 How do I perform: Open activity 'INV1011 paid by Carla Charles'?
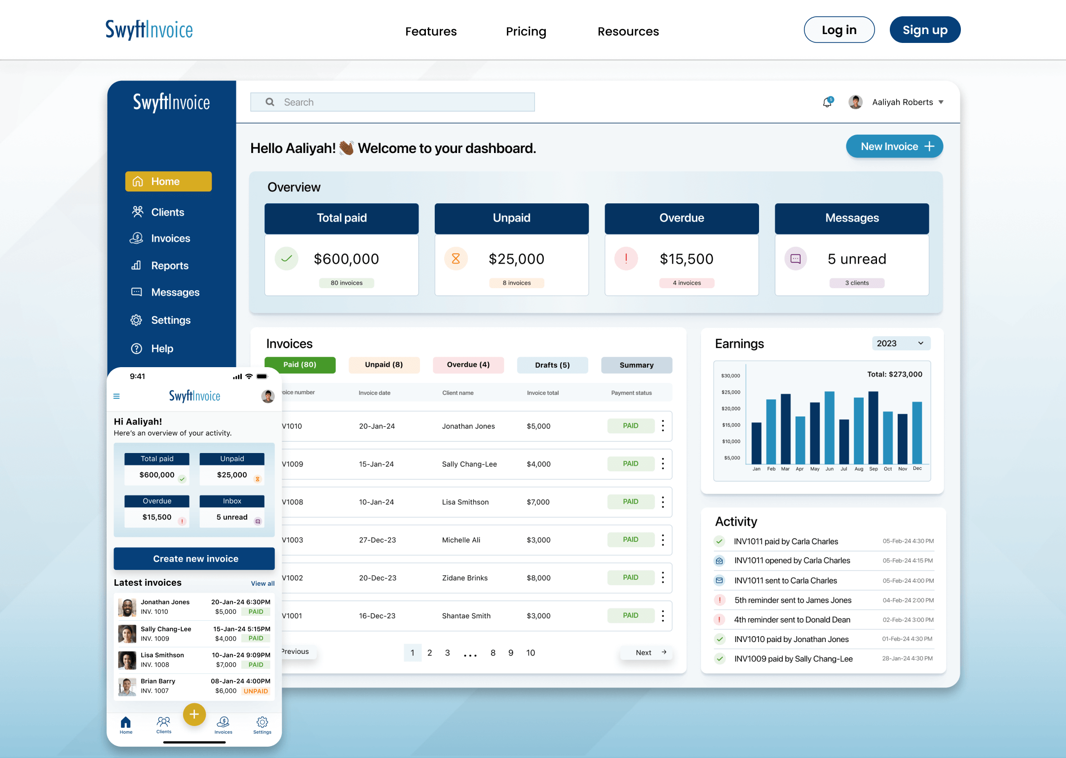pyautogui.click(x=824, y=541)
